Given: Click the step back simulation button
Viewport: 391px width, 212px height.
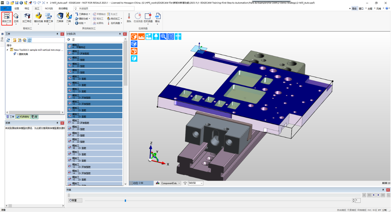Looking at the screenshot, I should (x=374, y=195).
